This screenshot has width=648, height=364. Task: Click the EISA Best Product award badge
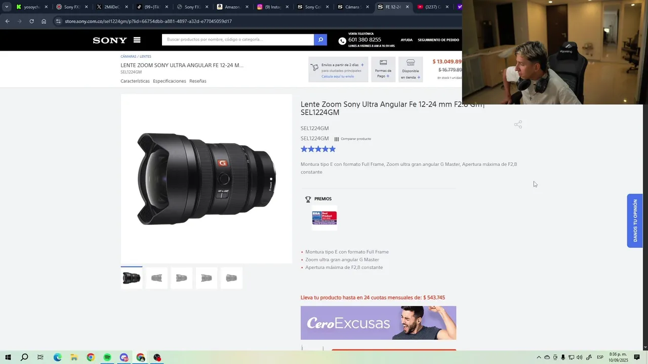point(325,218)
